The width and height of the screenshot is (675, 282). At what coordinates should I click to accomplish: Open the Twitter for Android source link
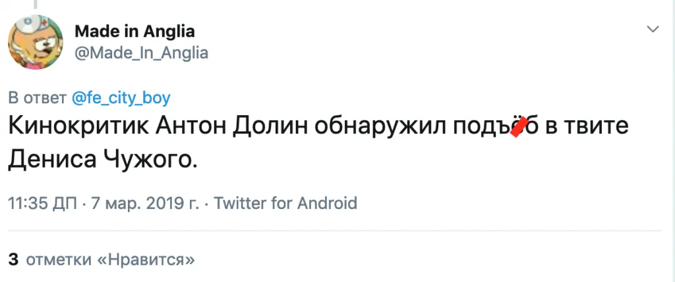click(286, 202)
